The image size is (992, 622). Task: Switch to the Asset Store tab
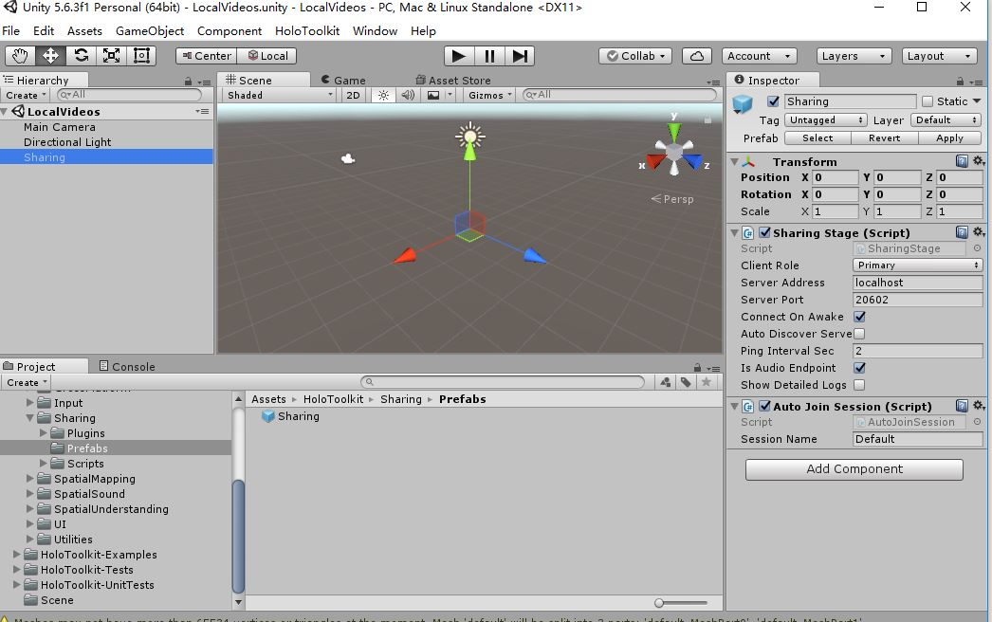coord(453,81)
